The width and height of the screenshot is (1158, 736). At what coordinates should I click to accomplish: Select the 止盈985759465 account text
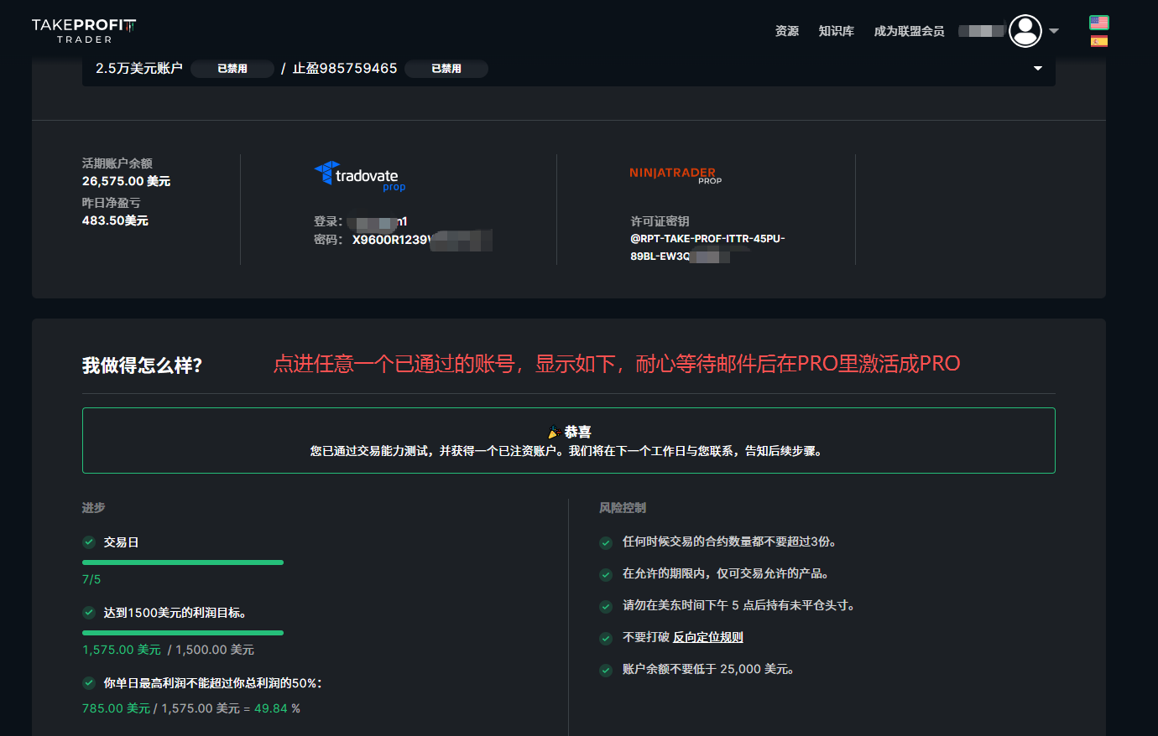[x=345, y=69]
